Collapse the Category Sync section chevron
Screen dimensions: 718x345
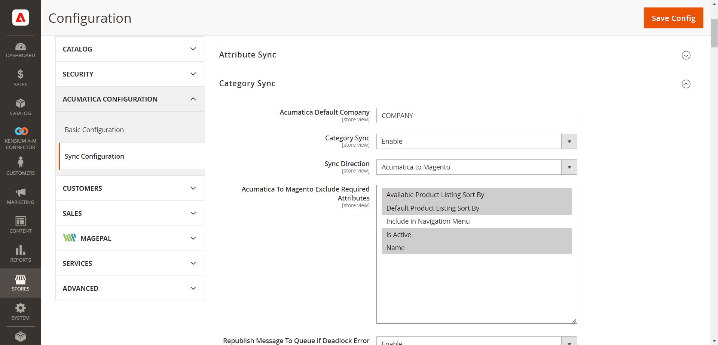[686, 84]
